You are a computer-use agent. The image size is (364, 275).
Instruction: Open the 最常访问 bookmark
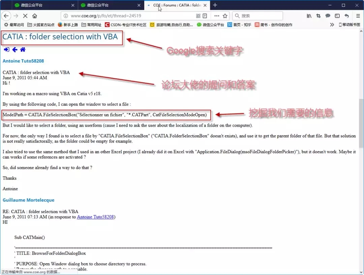(14, 25)
